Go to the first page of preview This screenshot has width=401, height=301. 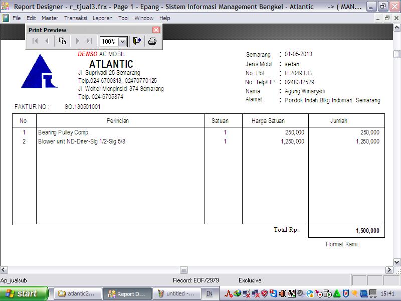tap(35, 41)
